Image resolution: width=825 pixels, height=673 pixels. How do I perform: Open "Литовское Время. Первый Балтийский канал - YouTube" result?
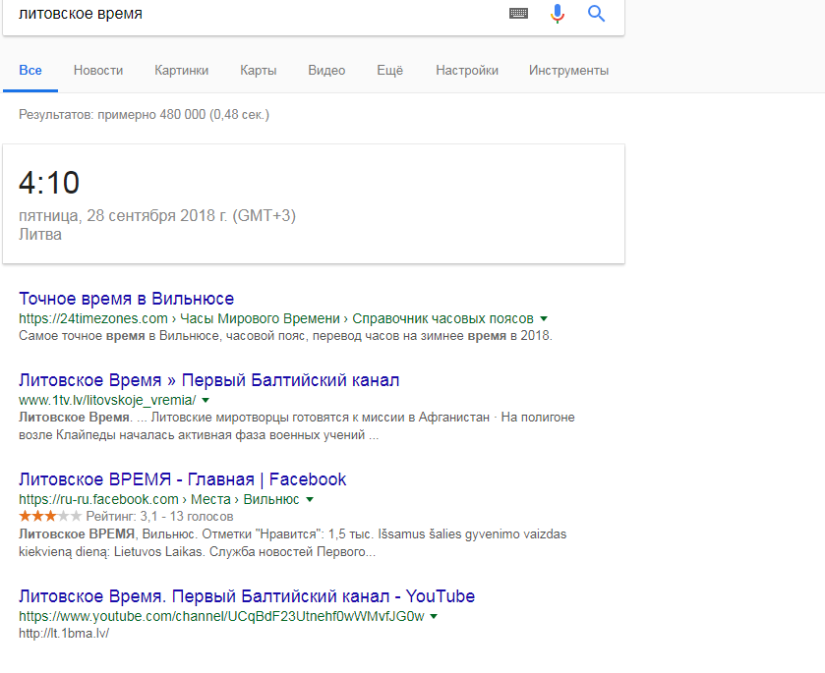click(247, 596)
